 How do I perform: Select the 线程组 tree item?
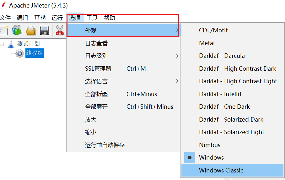(x=35, y=53)
